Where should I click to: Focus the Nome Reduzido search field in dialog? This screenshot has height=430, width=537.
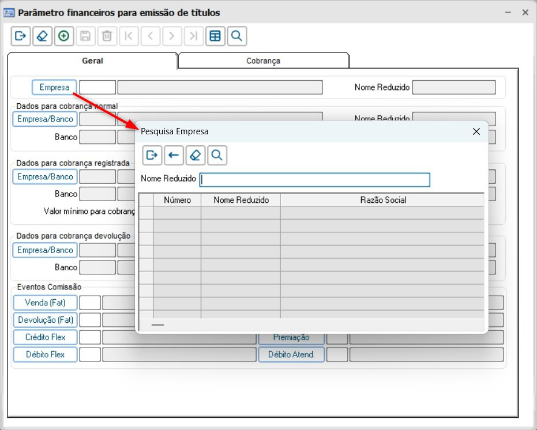pos(315,180)
